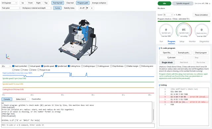Viewport: 212px width, 129px height.
Task: Click the Spindle load gauge
Action: [184, 30]
